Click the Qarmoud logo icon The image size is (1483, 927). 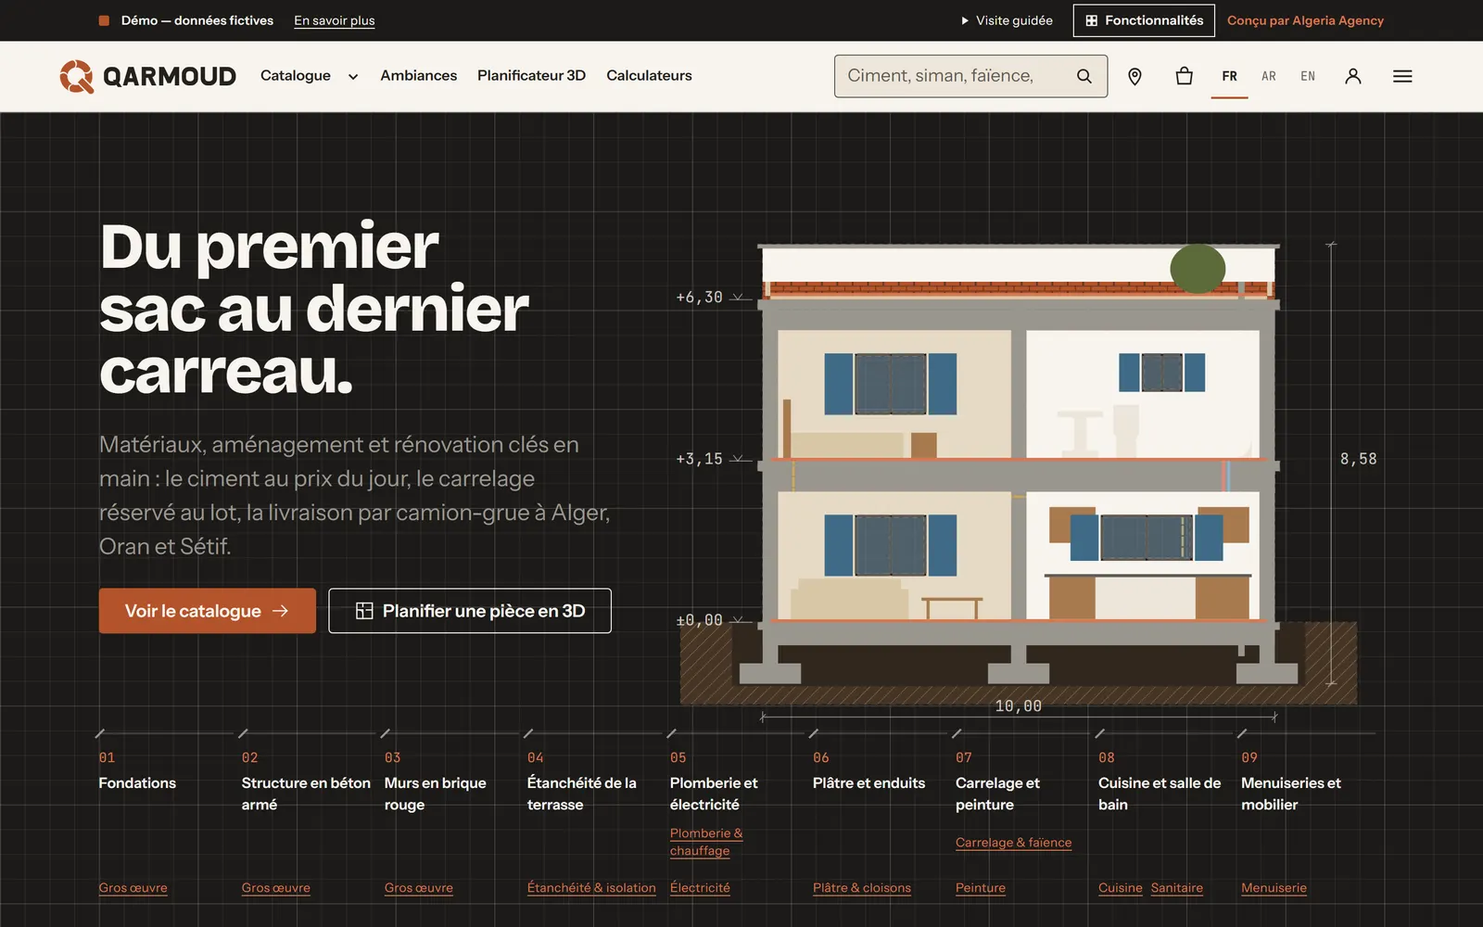click(77, 76)
